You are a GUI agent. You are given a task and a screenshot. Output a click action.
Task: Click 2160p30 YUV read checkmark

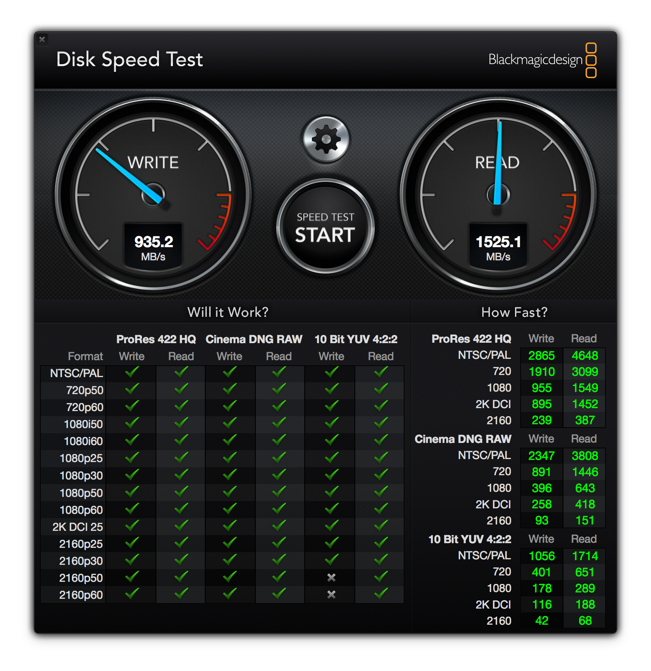[381, 560]
